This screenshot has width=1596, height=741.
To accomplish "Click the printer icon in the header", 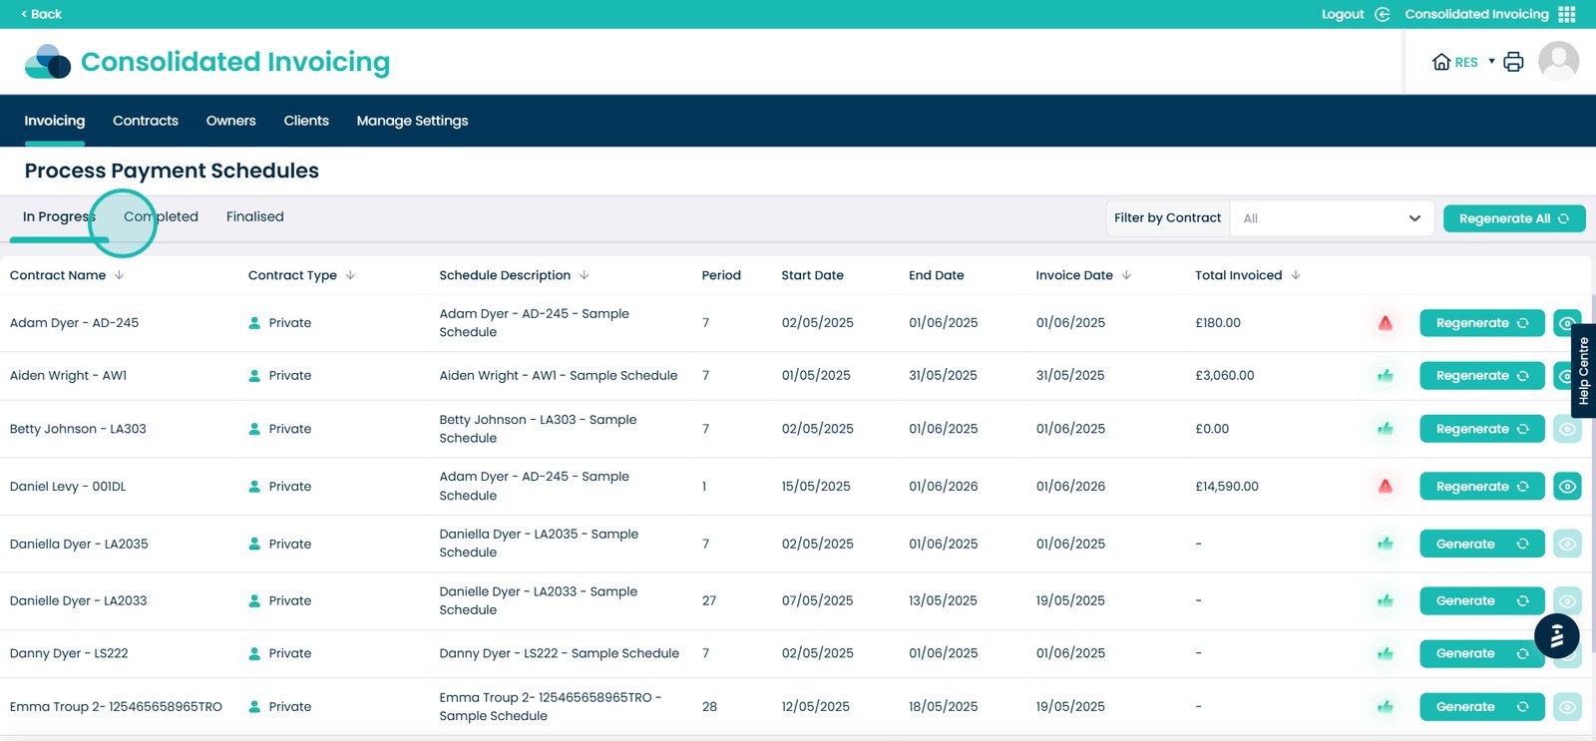I will 1513,62.
